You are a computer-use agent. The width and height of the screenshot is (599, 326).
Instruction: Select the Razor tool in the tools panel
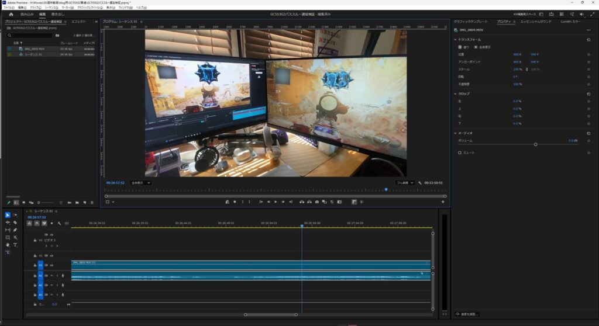click(x=15, y=223)
